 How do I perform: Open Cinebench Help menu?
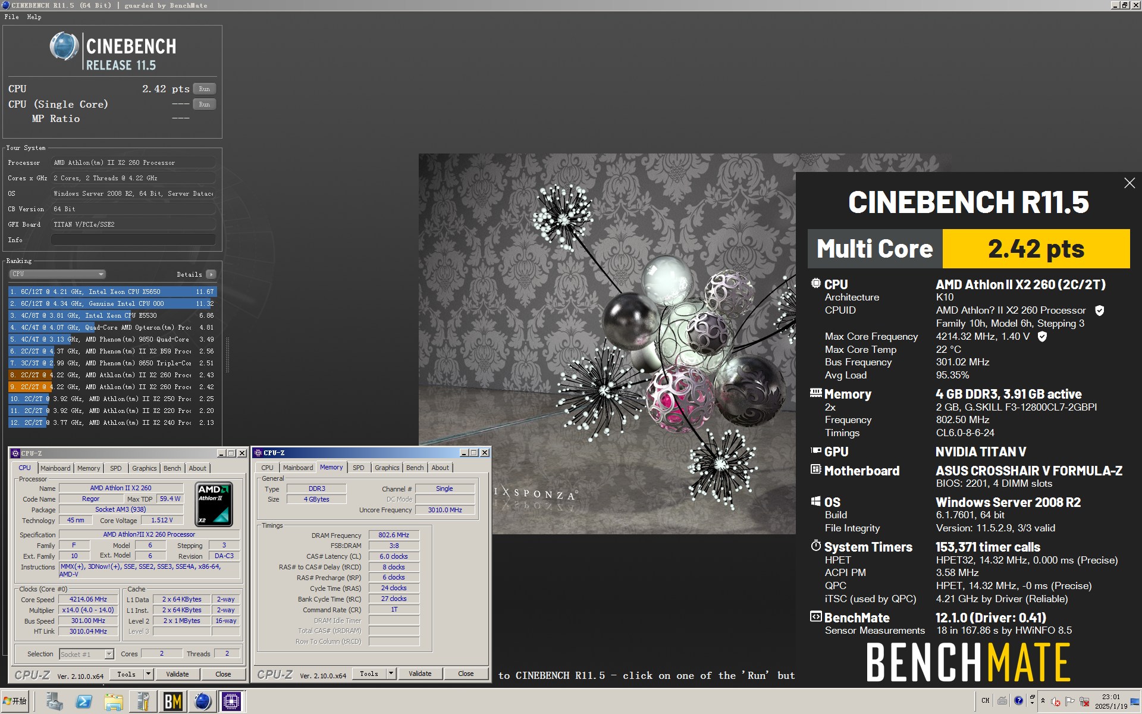pyautogui.click(x=34, y=17)
